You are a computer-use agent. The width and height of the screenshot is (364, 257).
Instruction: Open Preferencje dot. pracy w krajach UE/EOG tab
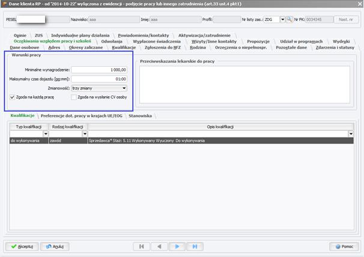[x=82, y=116]
